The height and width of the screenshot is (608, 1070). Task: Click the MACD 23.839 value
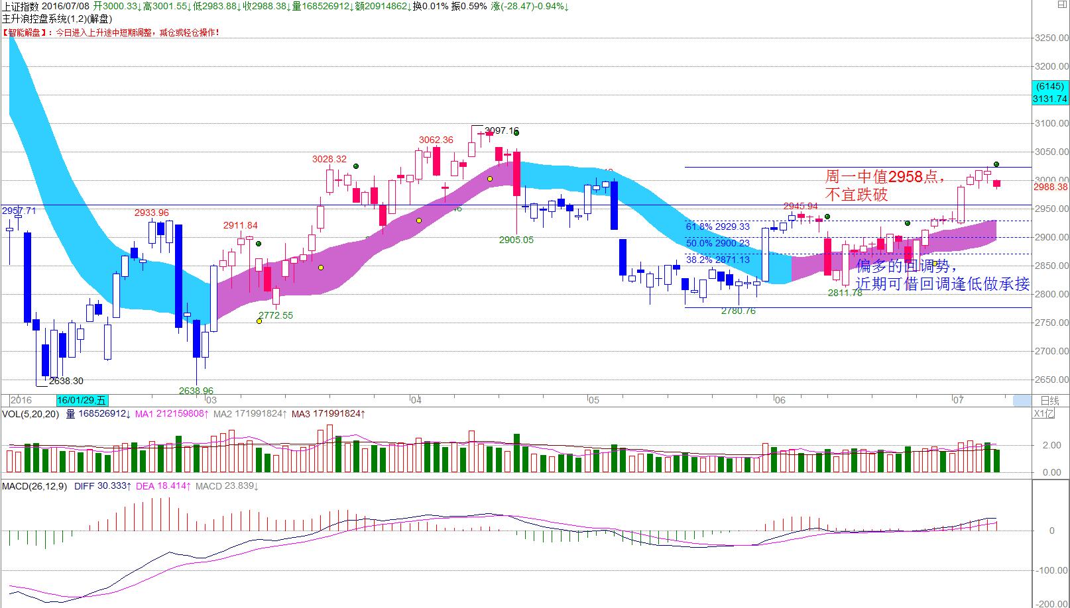tap(226, 487)
